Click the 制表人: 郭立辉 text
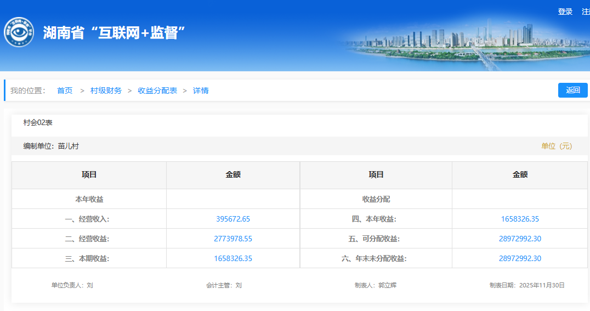Image resolution: width=590 pixels, height=311 pixels. click(375, 285)
